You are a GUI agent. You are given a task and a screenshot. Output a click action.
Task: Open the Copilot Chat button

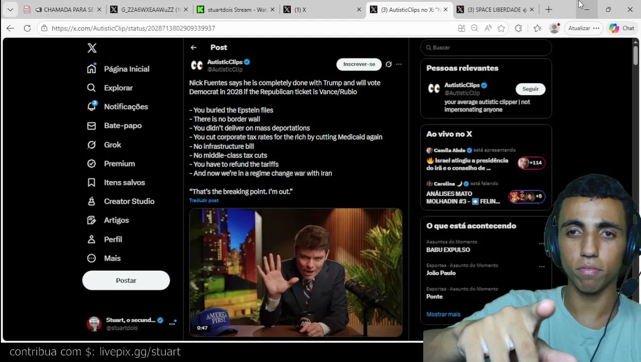click(622, 28)
